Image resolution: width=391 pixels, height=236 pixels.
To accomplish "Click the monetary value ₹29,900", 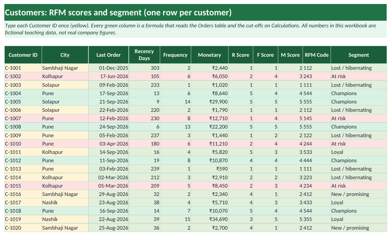I will pos(210,101).
